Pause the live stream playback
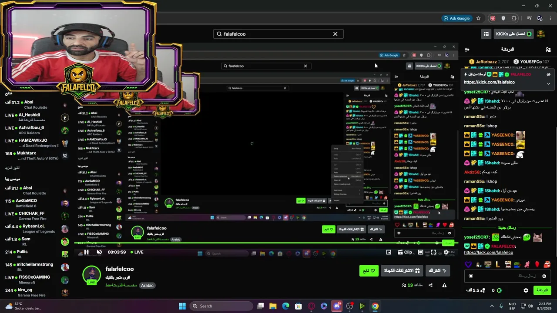557x313 pixels. pos(87,252)
